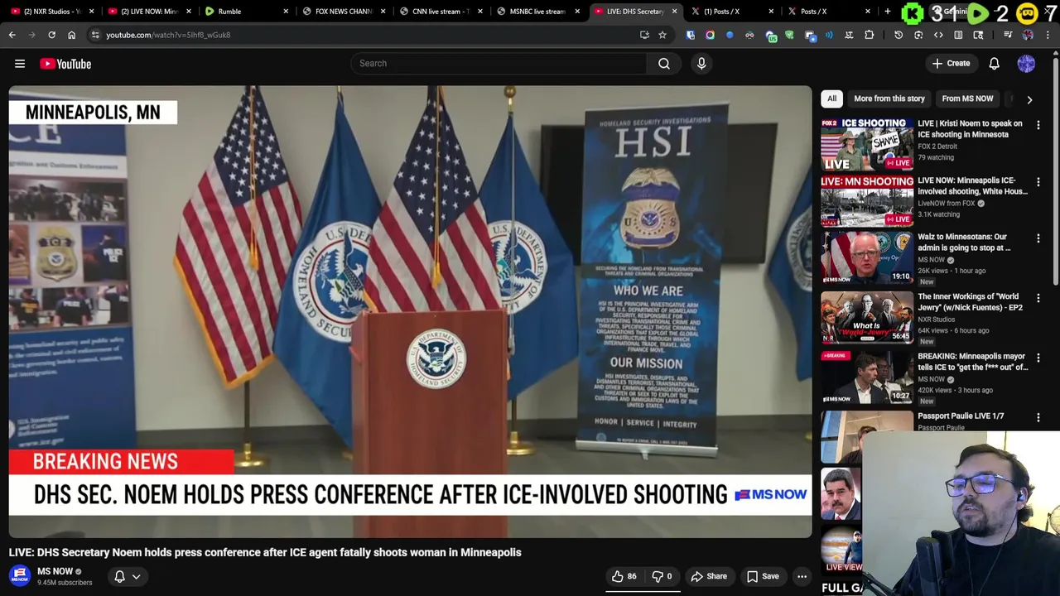This screenshot has width=1060, height=596.
Task: Open the YouTube hamburger guide menu
Action: tap(20, 64)
